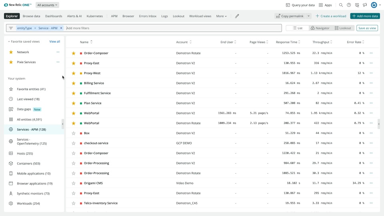Open row menu for Order-Composer Demotron Rotate
Image resolution: width=384 pixels, height=216 pixels.
click(x=371, y=53)
